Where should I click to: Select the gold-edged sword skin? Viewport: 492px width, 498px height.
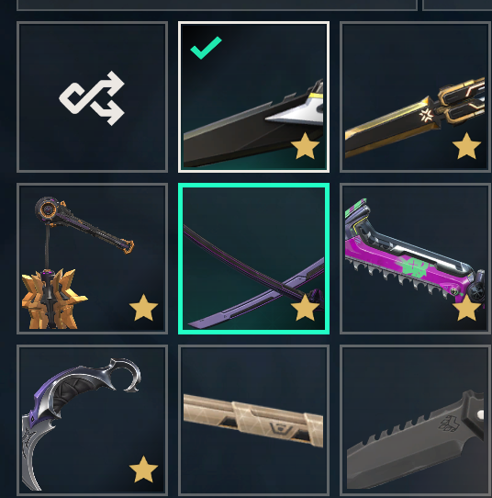[416, 97]
